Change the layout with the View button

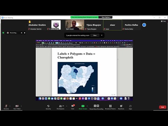click(x=163, y=21)
